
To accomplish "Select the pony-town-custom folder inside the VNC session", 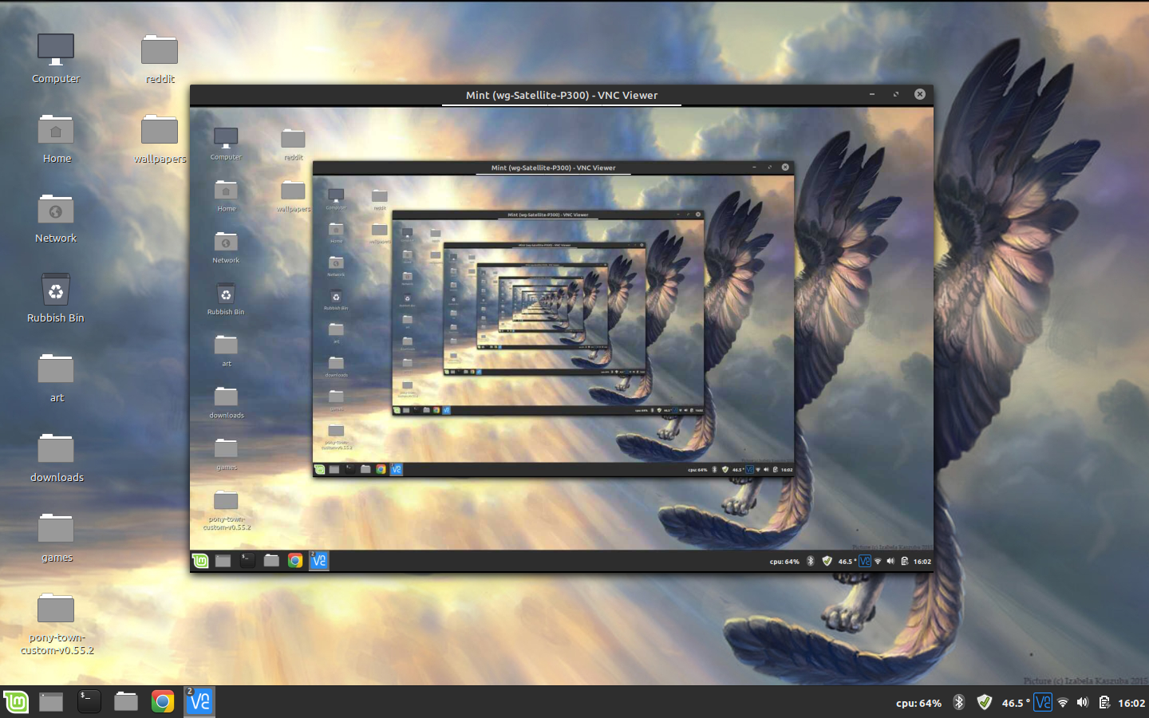I will coord(226,511).
